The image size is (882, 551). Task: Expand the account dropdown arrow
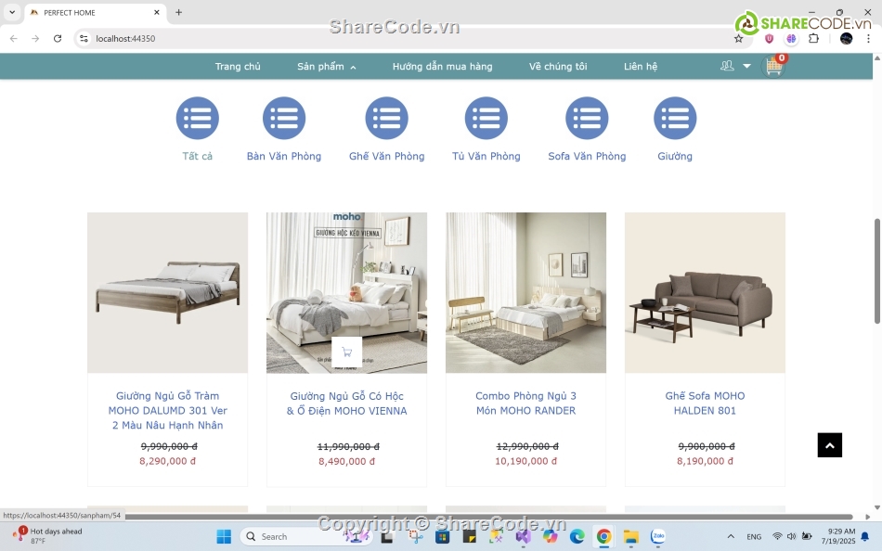click(x=746, y=67)
